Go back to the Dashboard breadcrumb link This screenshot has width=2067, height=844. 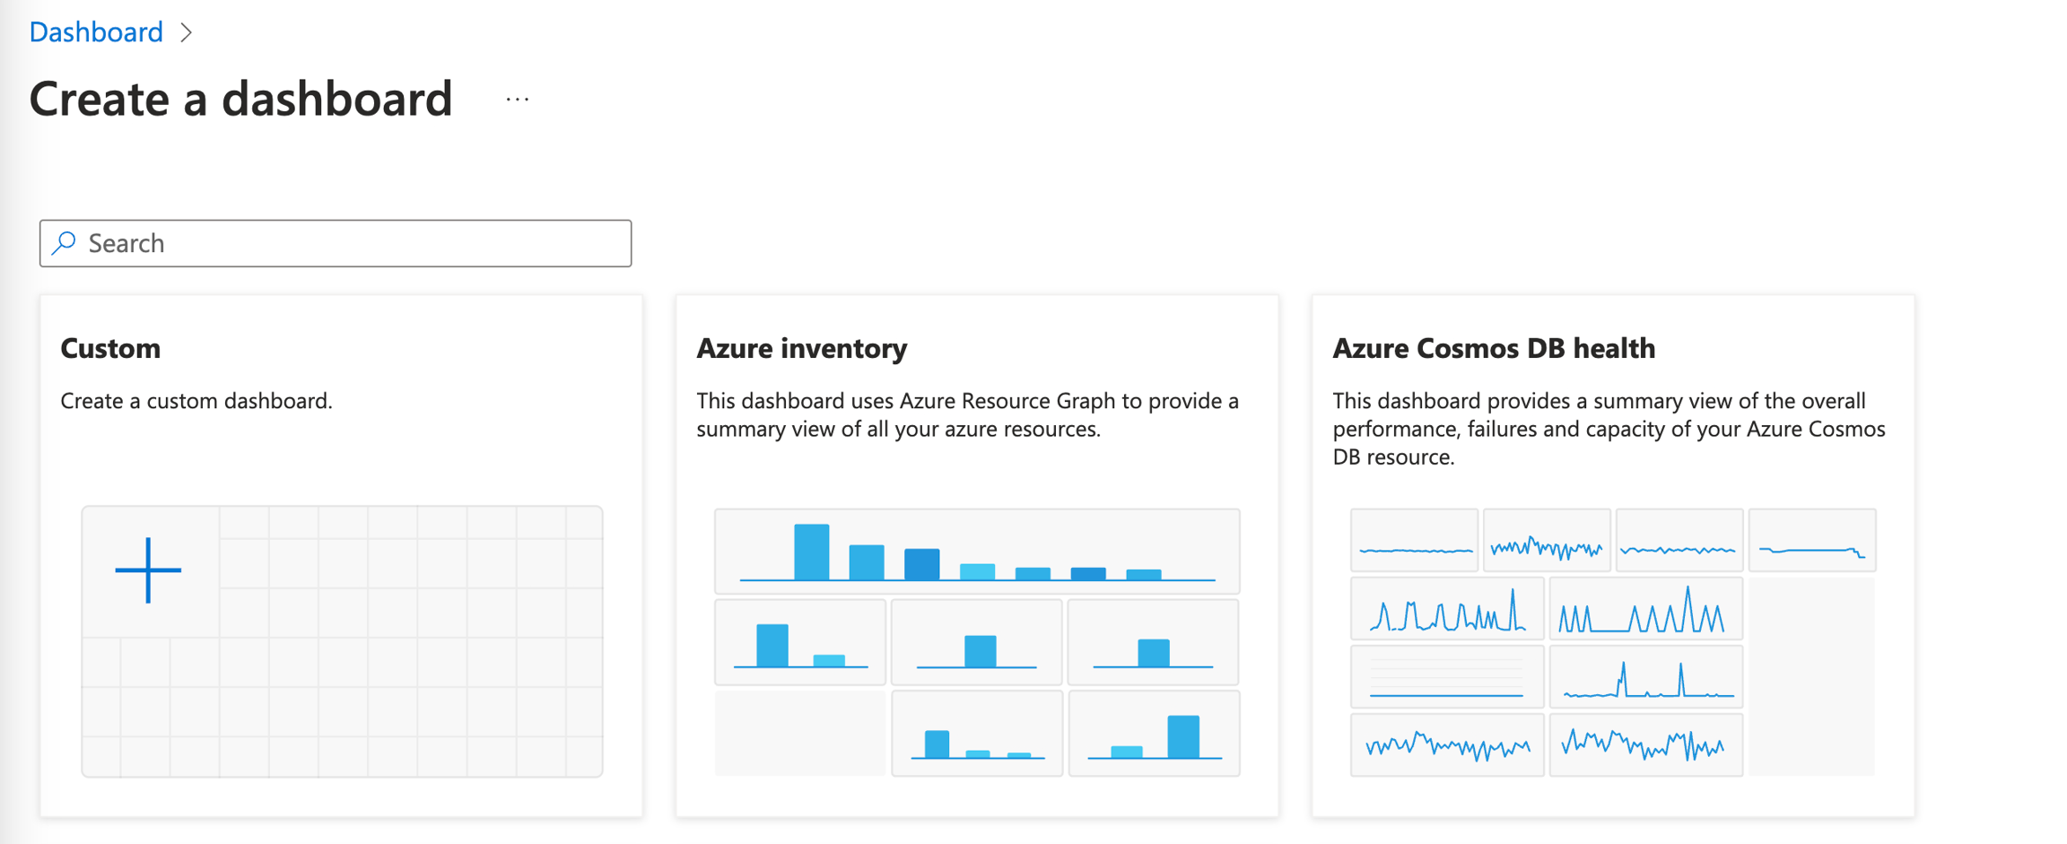pyautogui.click(x=96, y=32)
